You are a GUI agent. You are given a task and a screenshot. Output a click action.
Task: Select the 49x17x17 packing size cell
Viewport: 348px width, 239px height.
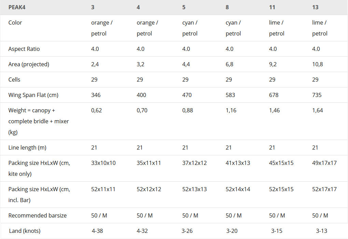[324, 163]
